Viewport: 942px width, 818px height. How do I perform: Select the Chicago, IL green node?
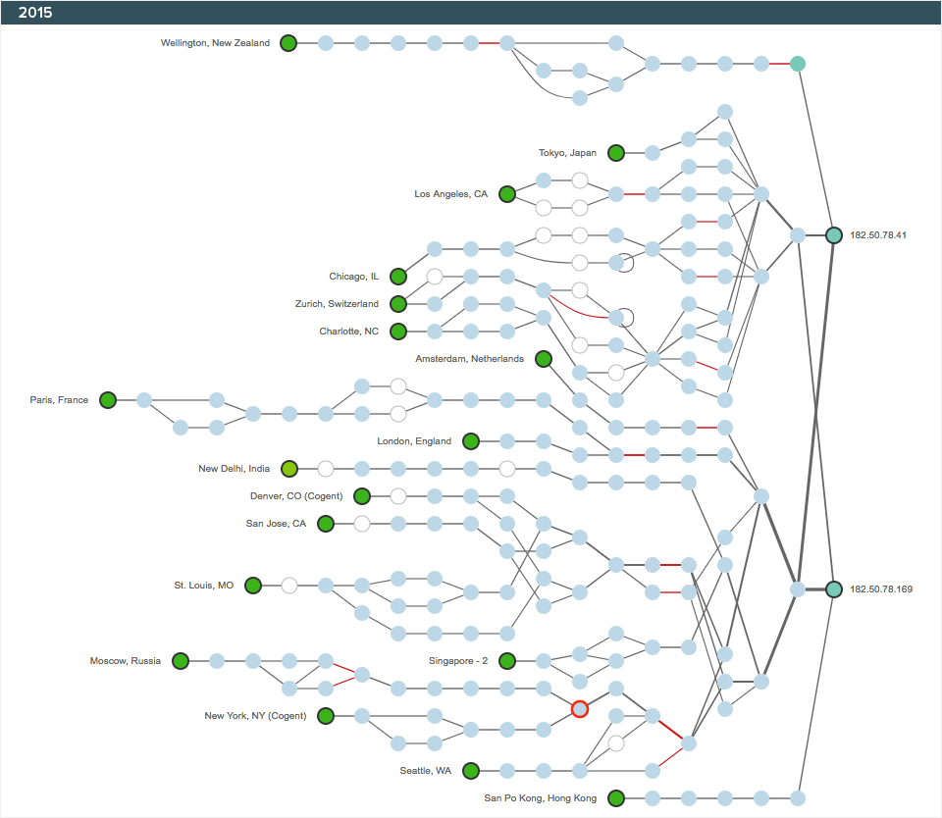[397, 277]
